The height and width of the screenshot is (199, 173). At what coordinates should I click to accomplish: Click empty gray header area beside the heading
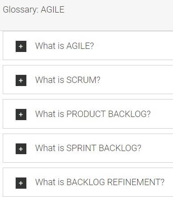point(119,15)
